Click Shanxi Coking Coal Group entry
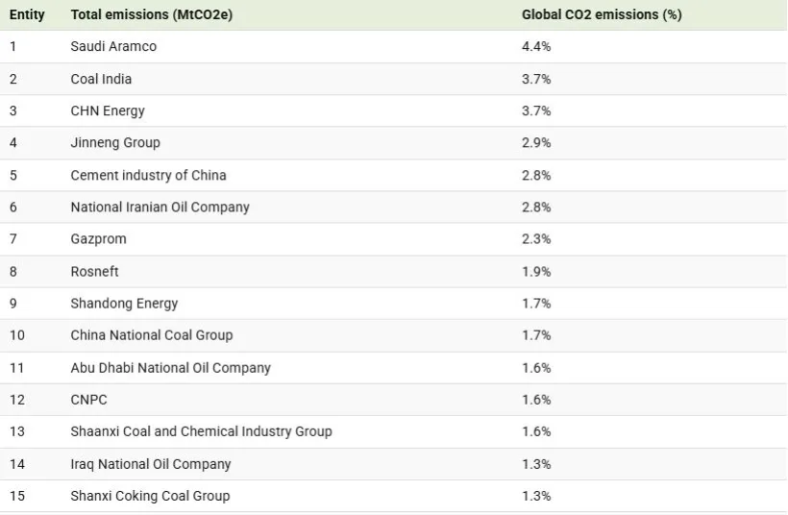This screenshot has width=788, height=515. pos(150,496)
